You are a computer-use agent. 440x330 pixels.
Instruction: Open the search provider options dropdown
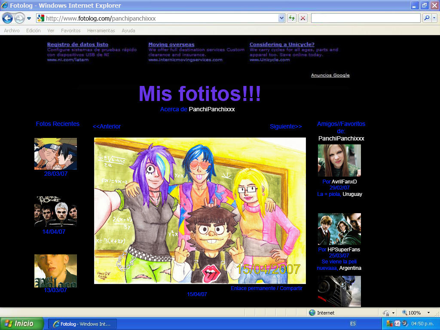[x=434, y=18]
